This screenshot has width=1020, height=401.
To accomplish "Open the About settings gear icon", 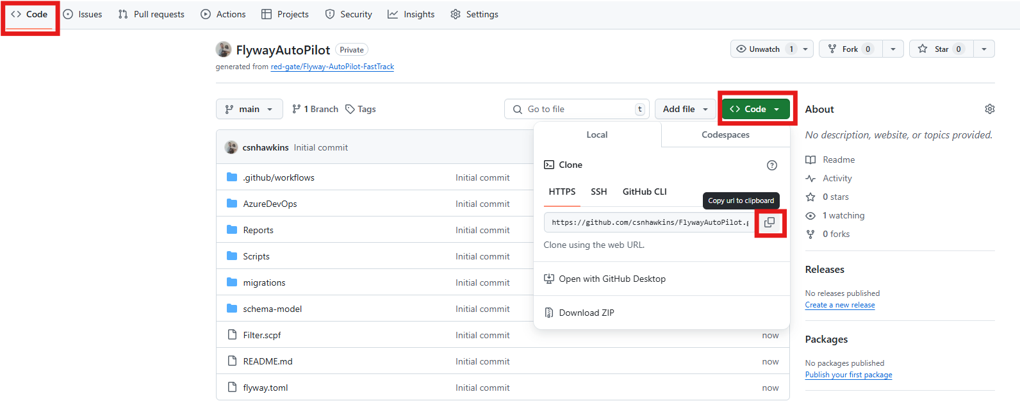I will (x=989, y=109).
